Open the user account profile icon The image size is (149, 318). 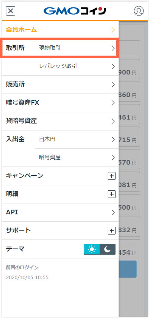139,11
